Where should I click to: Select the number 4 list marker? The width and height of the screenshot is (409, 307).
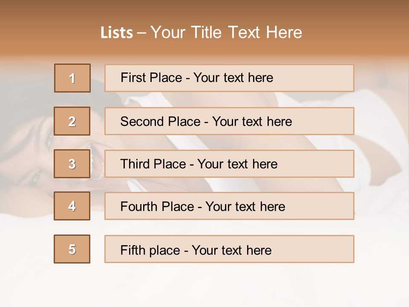pos(72,206)
